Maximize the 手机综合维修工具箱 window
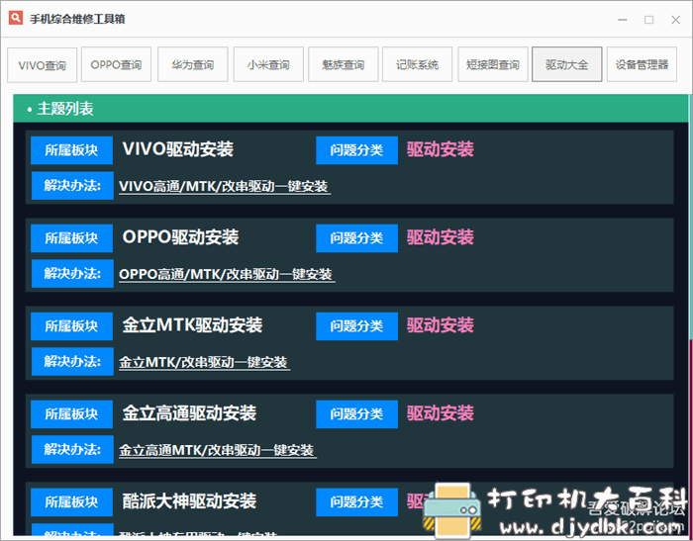This screenshot has height=541, width=693. tap(648, 20)
